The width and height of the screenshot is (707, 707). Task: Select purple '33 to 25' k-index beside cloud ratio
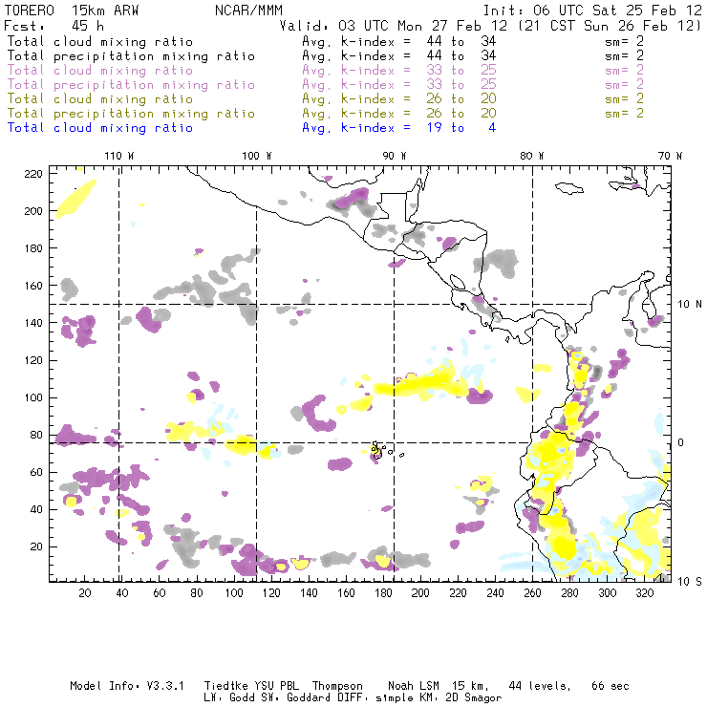click(461, 71)
